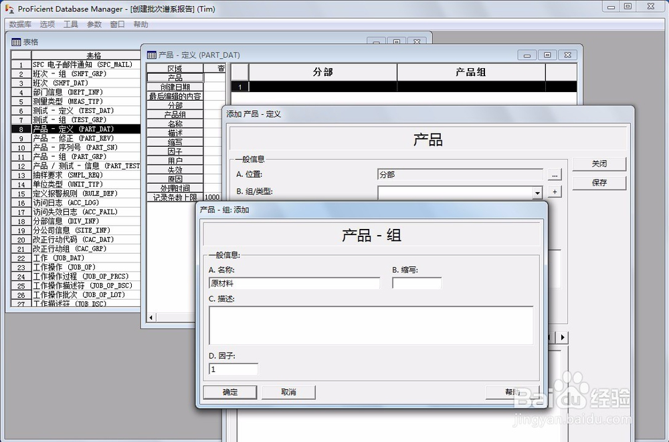Click the 处理时间 field in 区域 list

[x=175, y=188]
